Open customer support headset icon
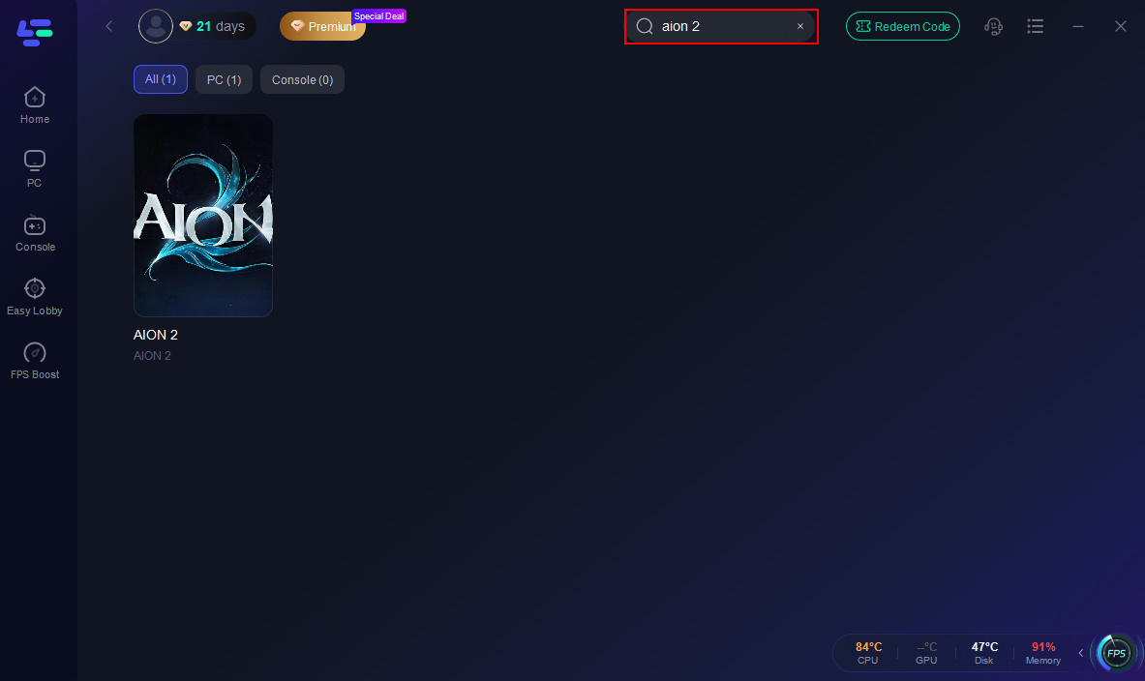 [993, 26]
